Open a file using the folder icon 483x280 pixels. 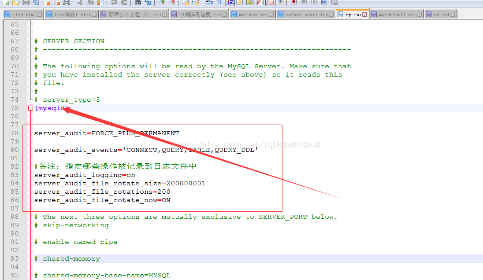(x=15, y=3)
